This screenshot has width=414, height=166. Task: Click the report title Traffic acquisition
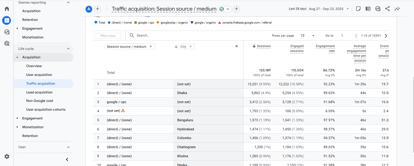tap(164, 9)
